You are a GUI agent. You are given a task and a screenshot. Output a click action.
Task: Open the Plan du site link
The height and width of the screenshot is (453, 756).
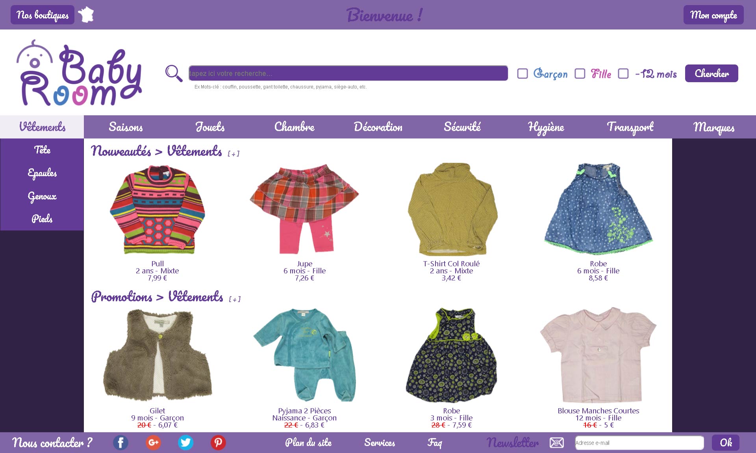(x=308, y=443)
